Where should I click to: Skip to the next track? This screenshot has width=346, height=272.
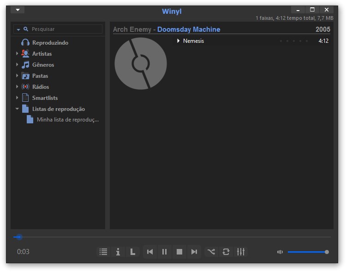(194, 252)
